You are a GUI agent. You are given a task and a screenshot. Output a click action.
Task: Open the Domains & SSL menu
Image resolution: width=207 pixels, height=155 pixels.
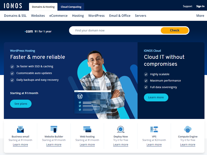15,16
